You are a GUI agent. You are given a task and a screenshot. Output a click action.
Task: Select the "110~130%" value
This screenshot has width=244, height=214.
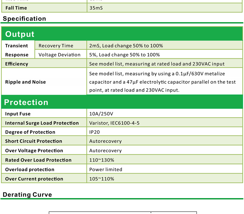pyautogui.click(x=102, y=160)
